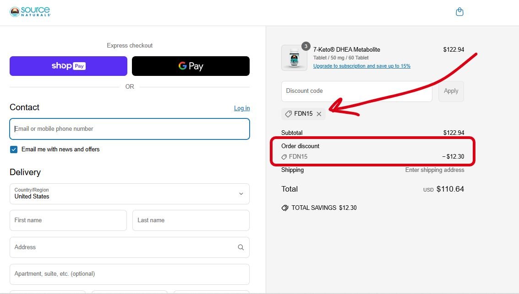Image resolution: width=519 pixels, height=294 pixels.
Task: Expand the Country/Region dropdown
Action: [130, 194]
